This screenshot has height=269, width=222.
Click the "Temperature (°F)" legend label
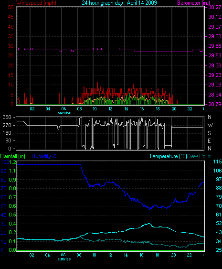[x=168, y=156]
